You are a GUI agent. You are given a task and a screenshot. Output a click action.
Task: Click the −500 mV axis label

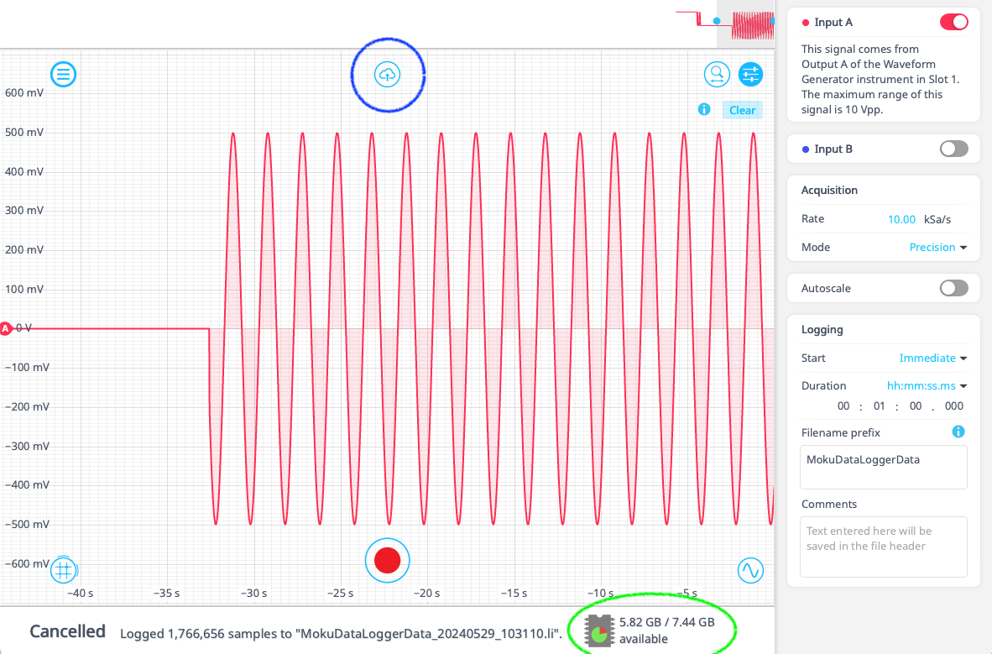(27, 524)
